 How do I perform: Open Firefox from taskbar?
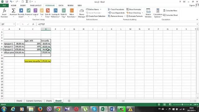(x=40, y=109)
